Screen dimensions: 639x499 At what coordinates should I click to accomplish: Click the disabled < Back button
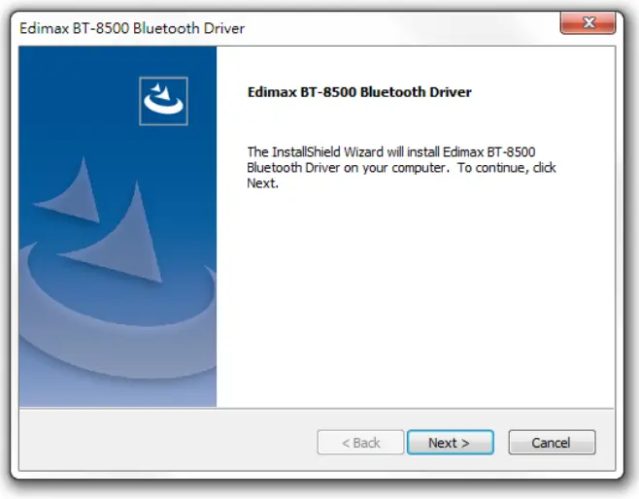pos(360,443)
